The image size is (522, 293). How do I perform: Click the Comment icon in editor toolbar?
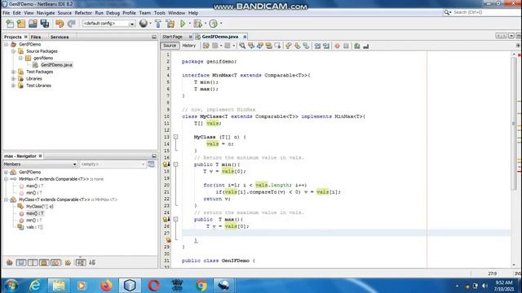(x=357, y=46)
